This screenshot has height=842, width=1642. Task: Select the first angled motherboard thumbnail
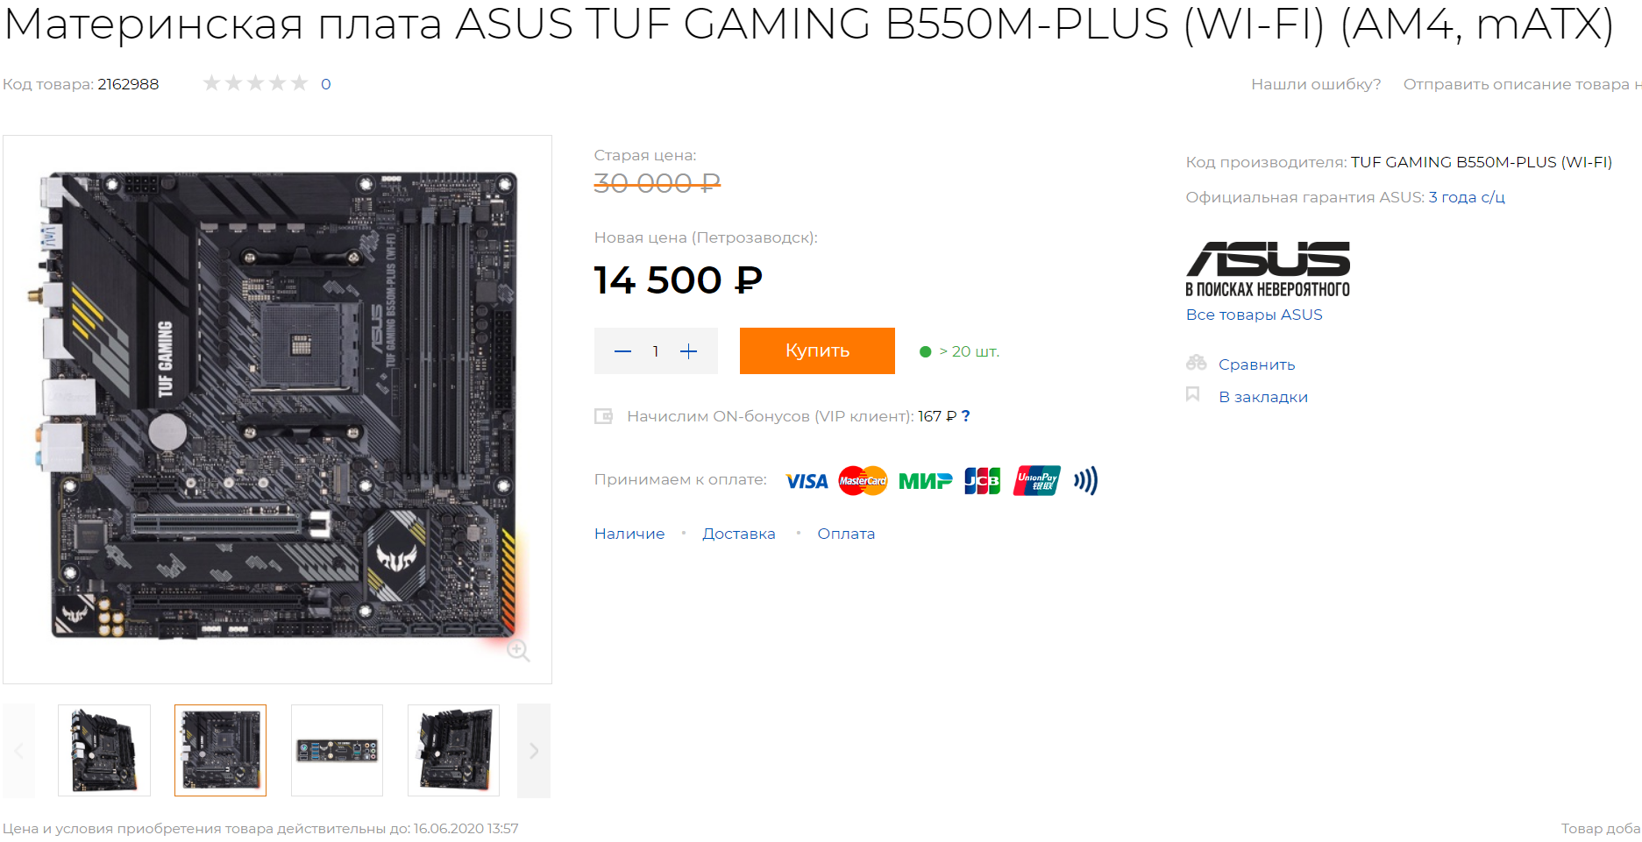click(x=104, y=751)
